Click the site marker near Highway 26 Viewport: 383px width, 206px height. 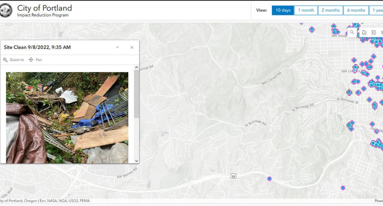270,178
